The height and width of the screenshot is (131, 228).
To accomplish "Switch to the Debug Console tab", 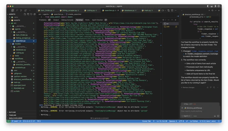I will coord(67,20).
